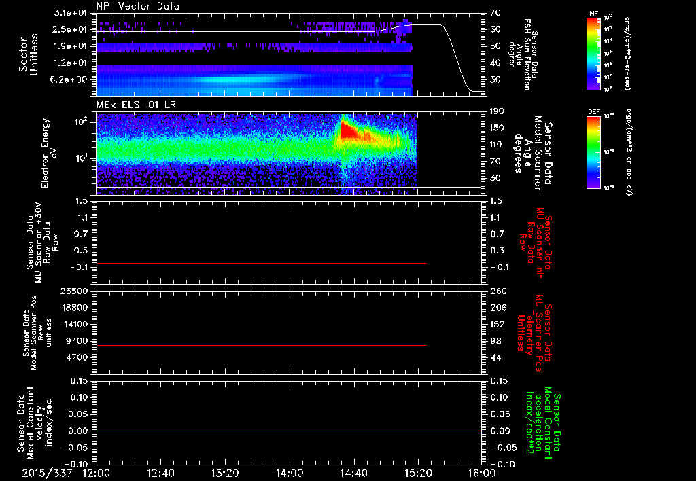Select the NF rainbow color bar
This screenshot has height=481, width=696.
tap(593, 54)
